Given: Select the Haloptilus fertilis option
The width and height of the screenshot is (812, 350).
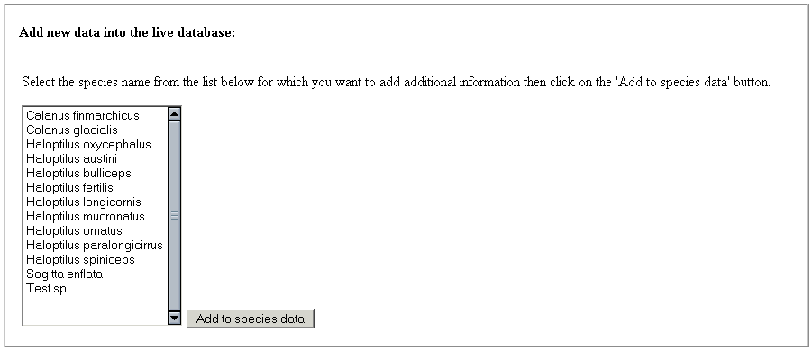Looking at the screenshot, I should coord(96,187).
